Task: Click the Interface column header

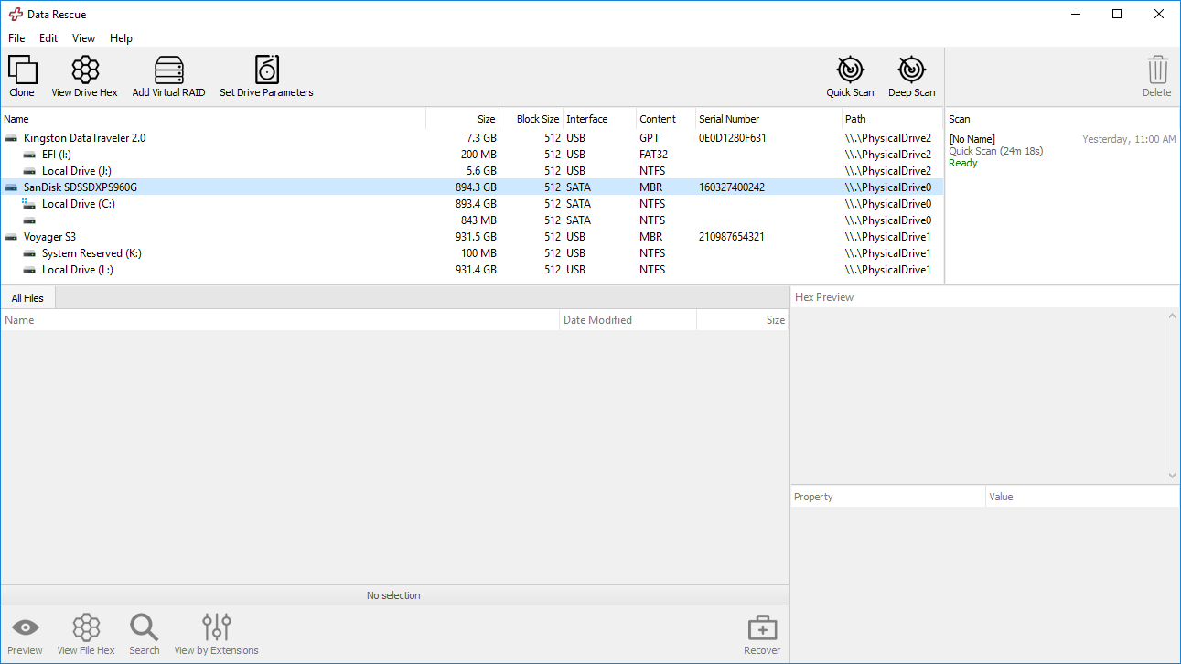Action: (x=599, y=119)
